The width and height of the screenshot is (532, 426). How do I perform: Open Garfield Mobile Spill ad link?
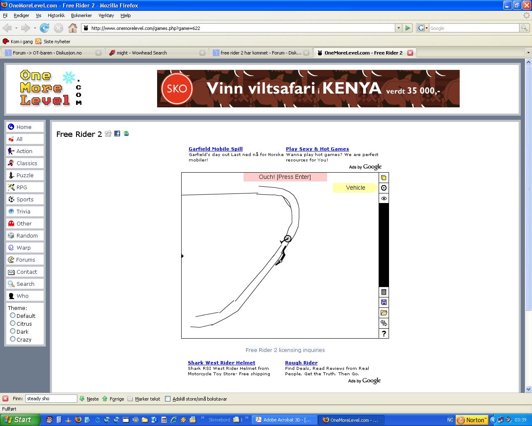point(216,149)
